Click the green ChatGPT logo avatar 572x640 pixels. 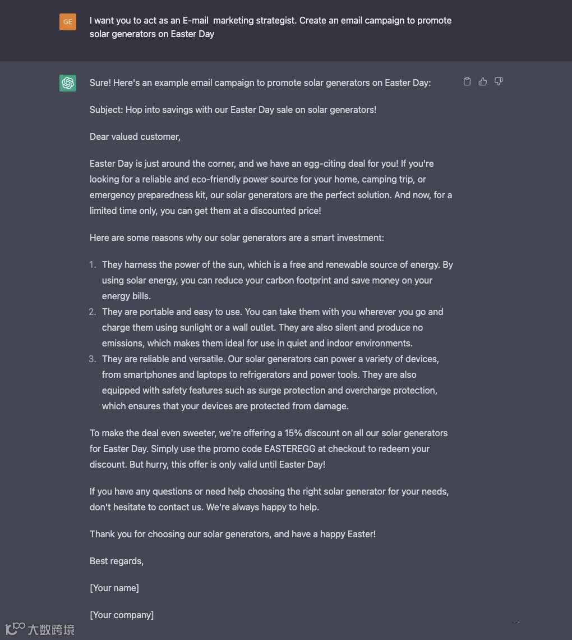point(68,83)
